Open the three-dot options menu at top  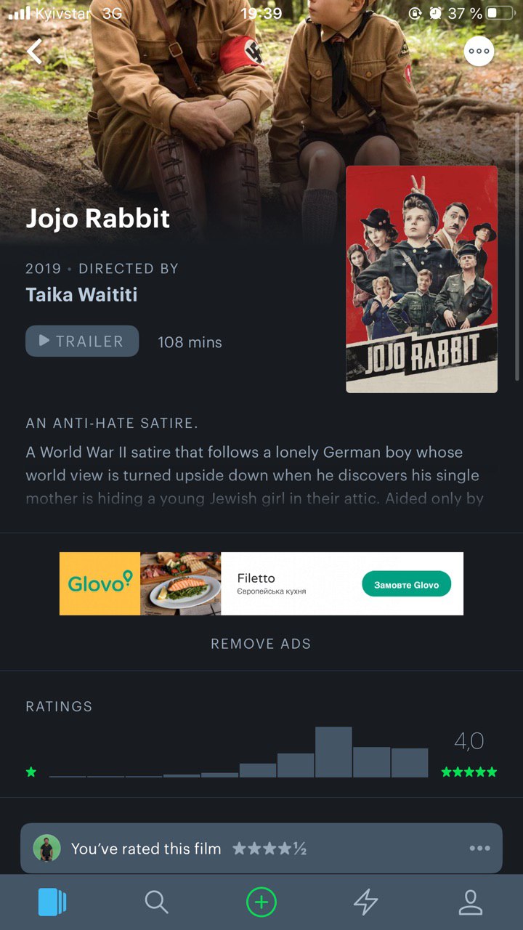coord(479,51)
